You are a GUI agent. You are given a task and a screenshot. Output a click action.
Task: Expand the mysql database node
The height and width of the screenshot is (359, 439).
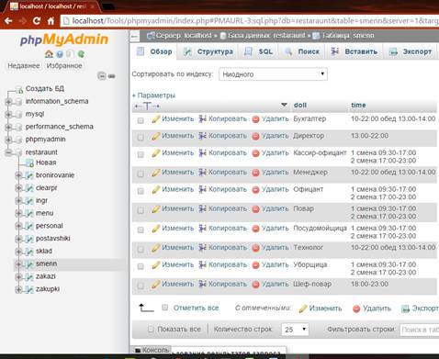(8, 115)
